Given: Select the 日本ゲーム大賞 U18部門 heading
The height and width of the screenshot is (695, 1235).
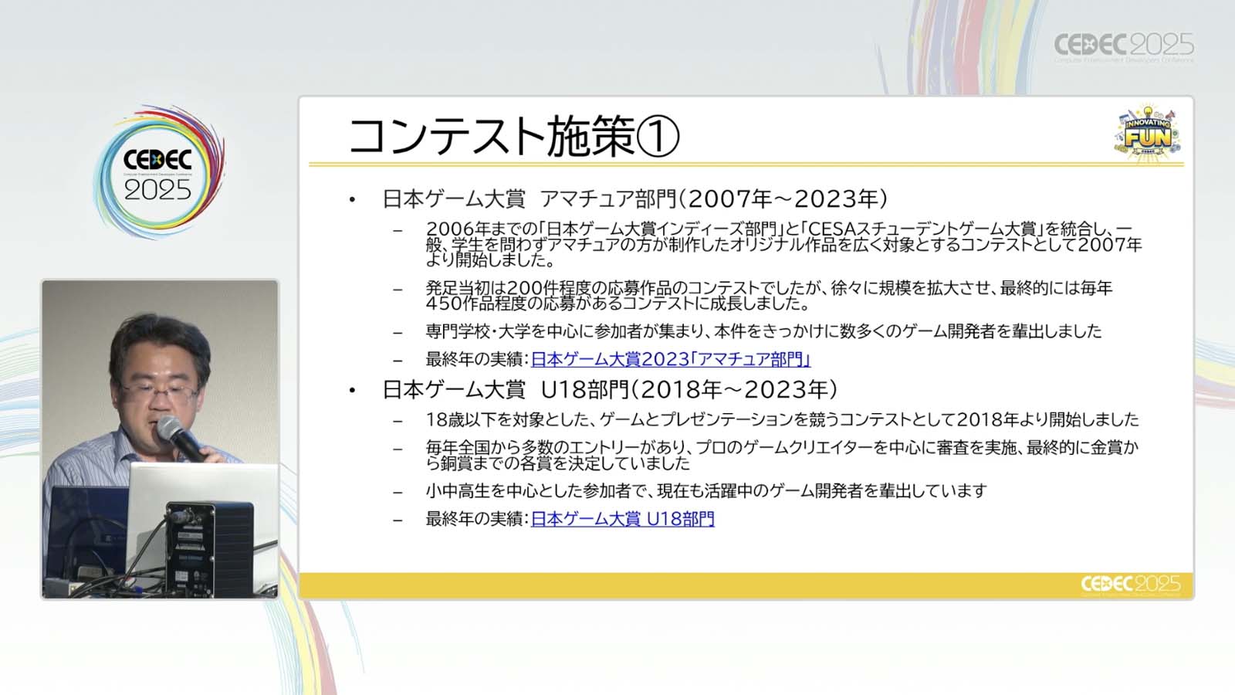Looking at the screenshot, I should coord(610,389).
